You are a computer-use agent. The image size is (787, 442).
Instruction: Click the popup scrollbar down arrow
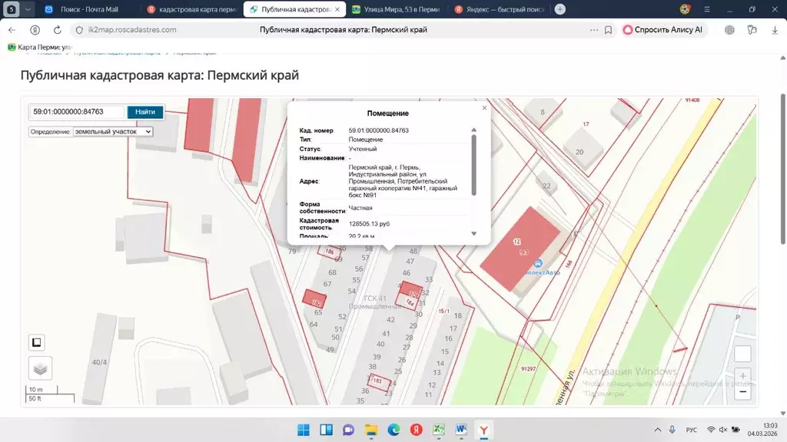(x=473, y=233)
